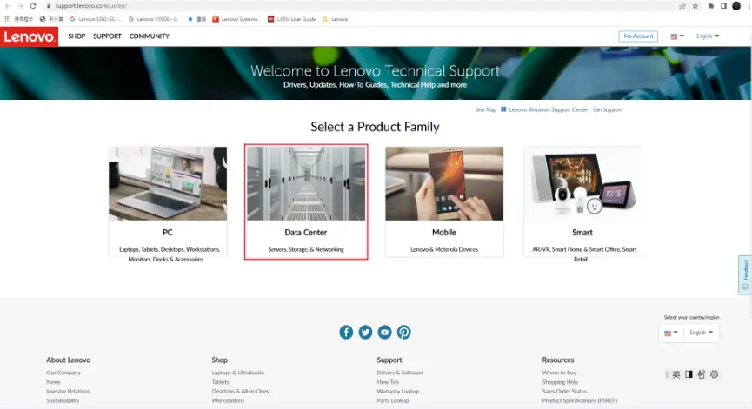Open the SUPPORT menu

click(107, 36)
